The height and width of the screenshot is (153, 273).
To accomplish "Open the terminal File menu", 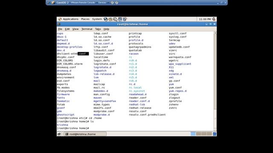I will coord(60,29).
